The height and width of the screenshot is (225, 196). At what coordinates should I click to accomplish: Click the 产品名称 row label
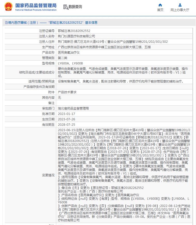point(48,53)
